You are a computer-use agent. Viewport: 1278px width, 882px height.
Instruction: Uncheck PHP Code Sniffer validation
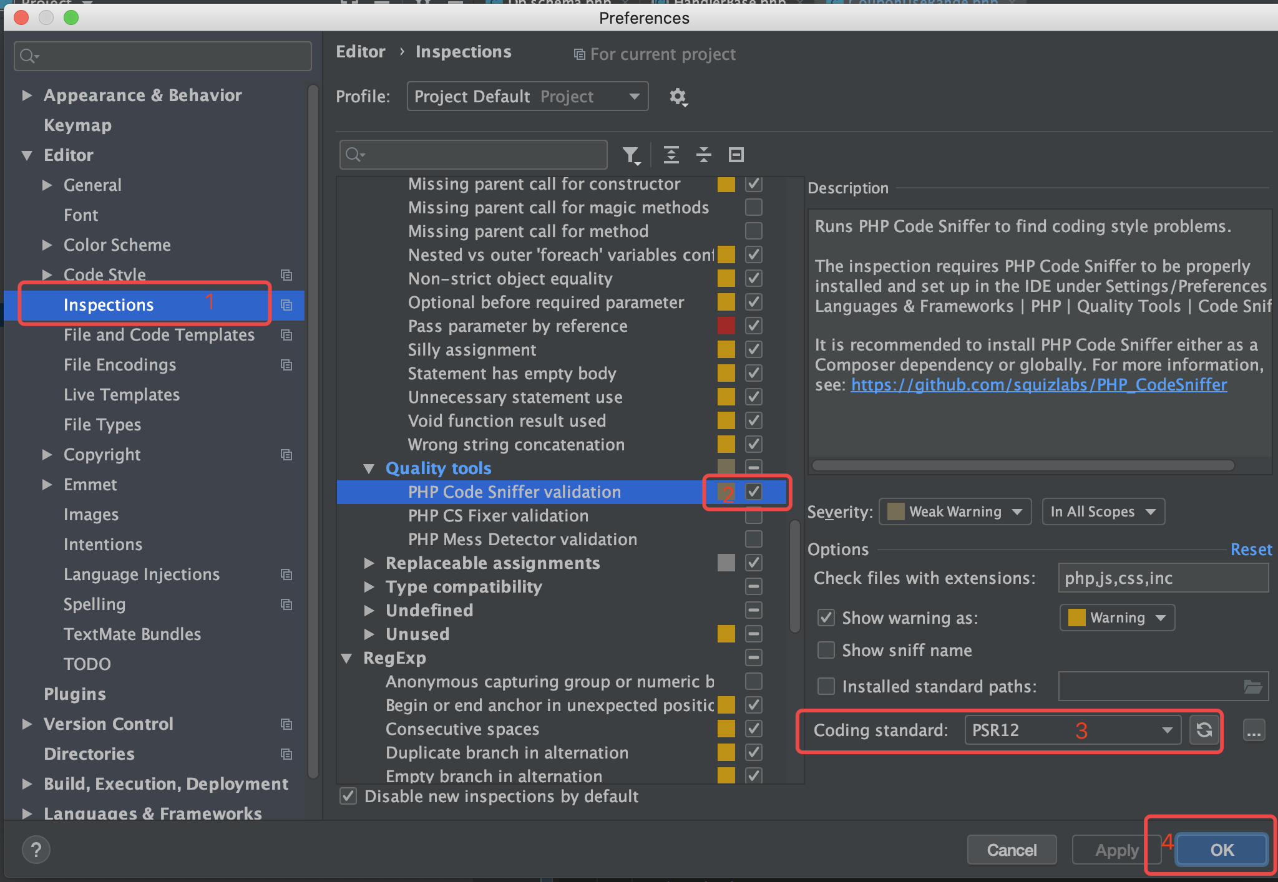point(753,492)
